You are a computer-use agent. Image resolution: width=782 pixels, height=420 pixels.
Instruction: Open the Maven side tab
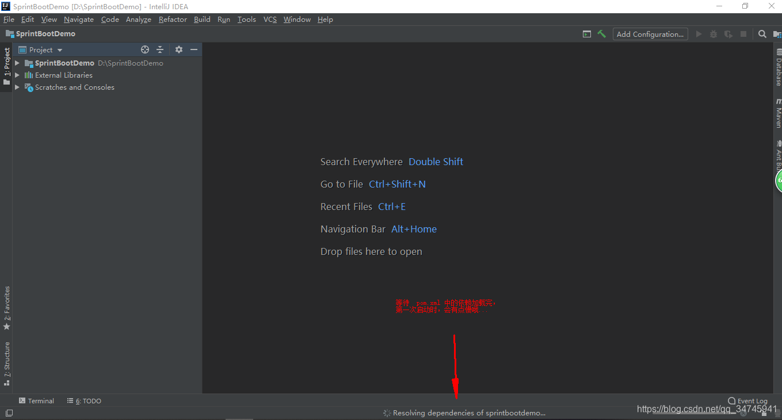click(x=778, y=113)
